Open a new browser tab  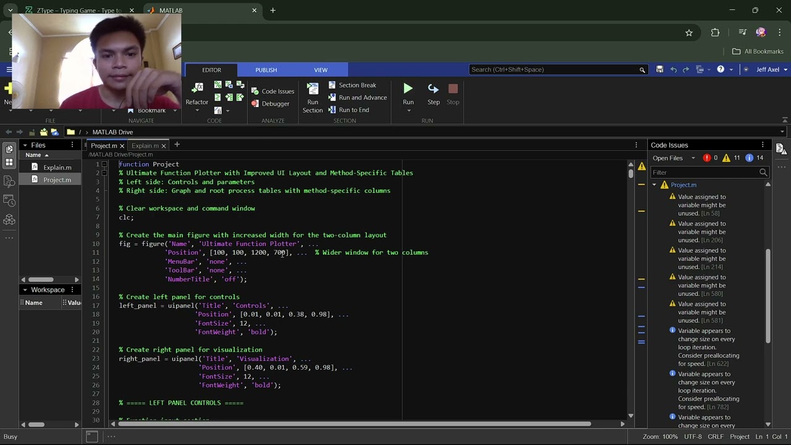click(273, 11)
